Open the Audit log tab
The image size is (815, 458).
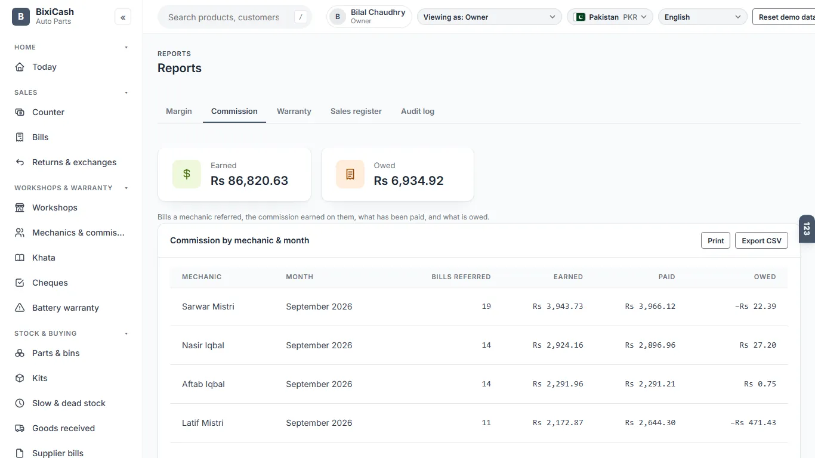(x=418, y=112)
